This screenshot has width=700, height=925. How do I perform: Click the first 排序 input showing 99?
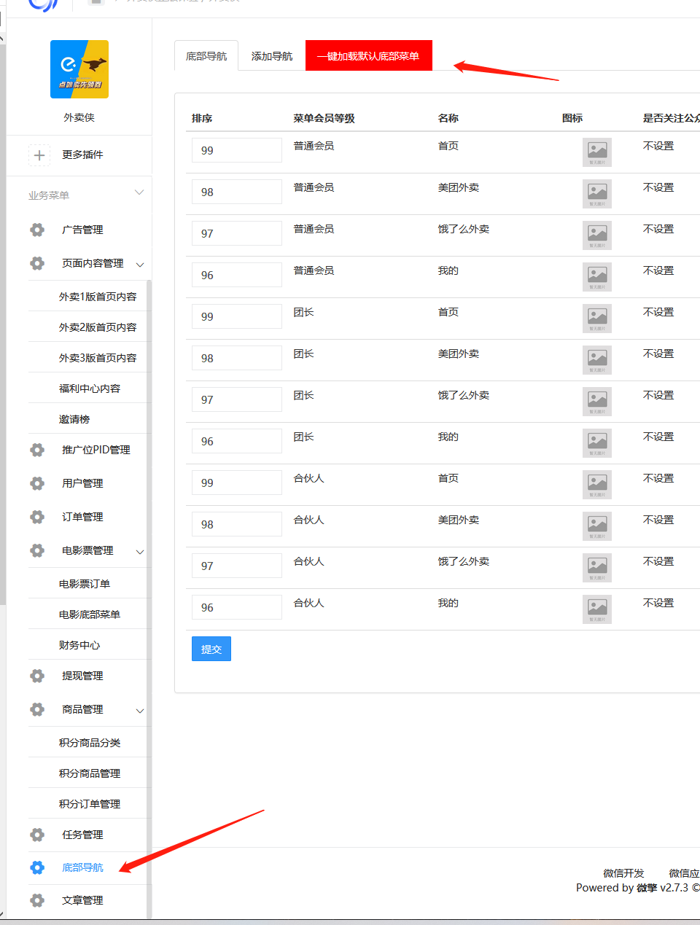tap(236, 149)
